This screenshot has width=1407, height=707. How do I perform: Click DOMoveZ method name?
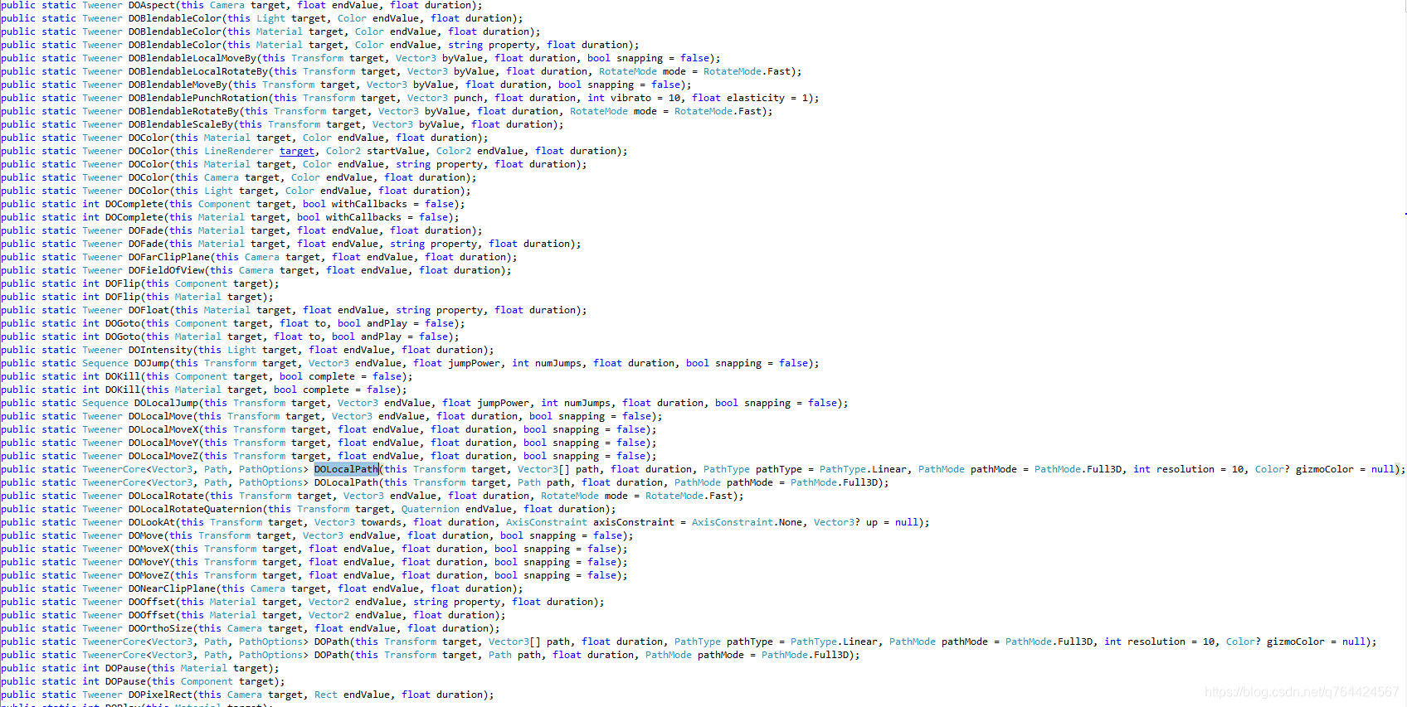[x=148, y=575]
